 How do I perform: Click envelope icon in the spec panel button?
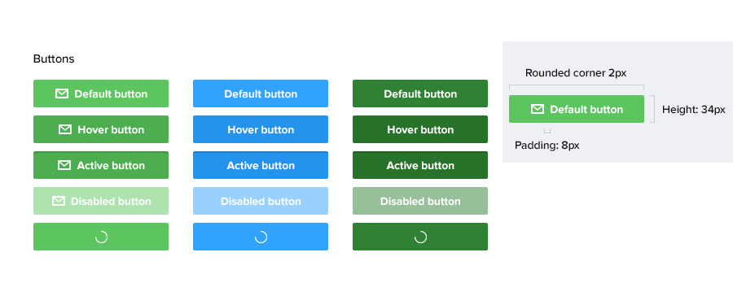point(538,109)
